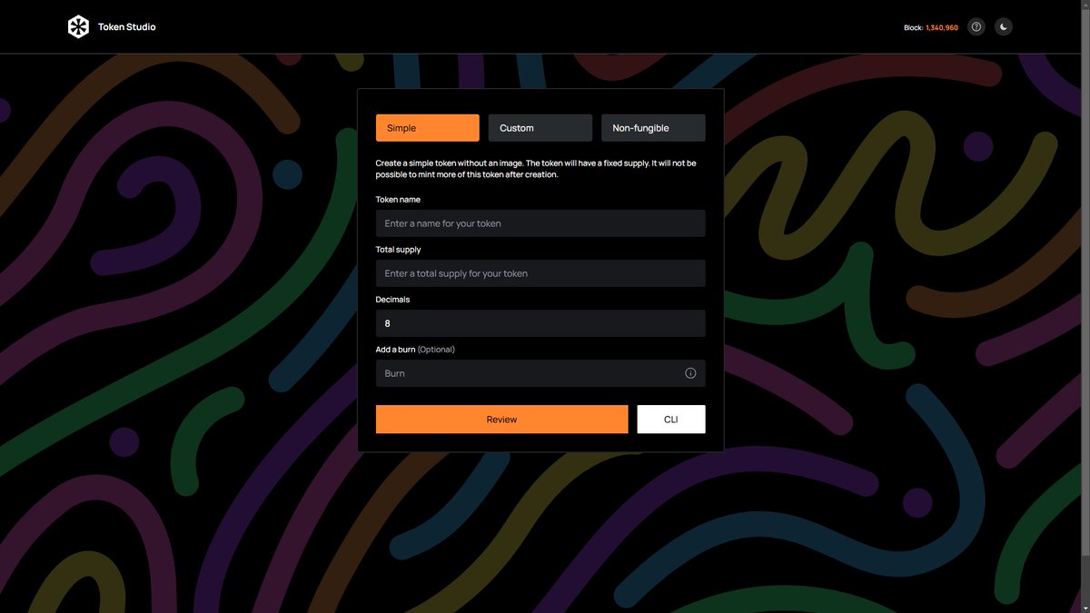
Task: Click the white CLI button
Action: 671,420
